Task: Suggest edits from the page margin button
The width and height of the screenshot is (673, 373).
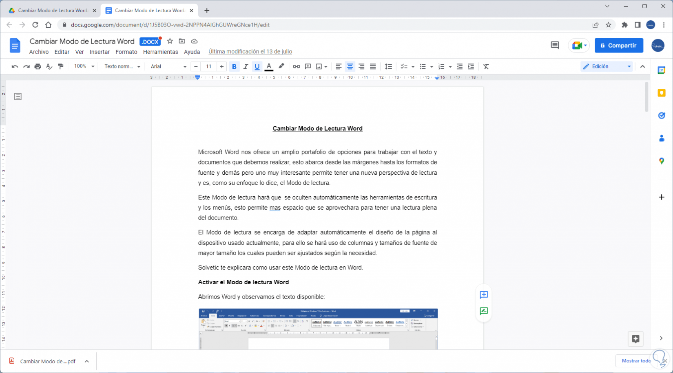Action: [x=484, y=311]
